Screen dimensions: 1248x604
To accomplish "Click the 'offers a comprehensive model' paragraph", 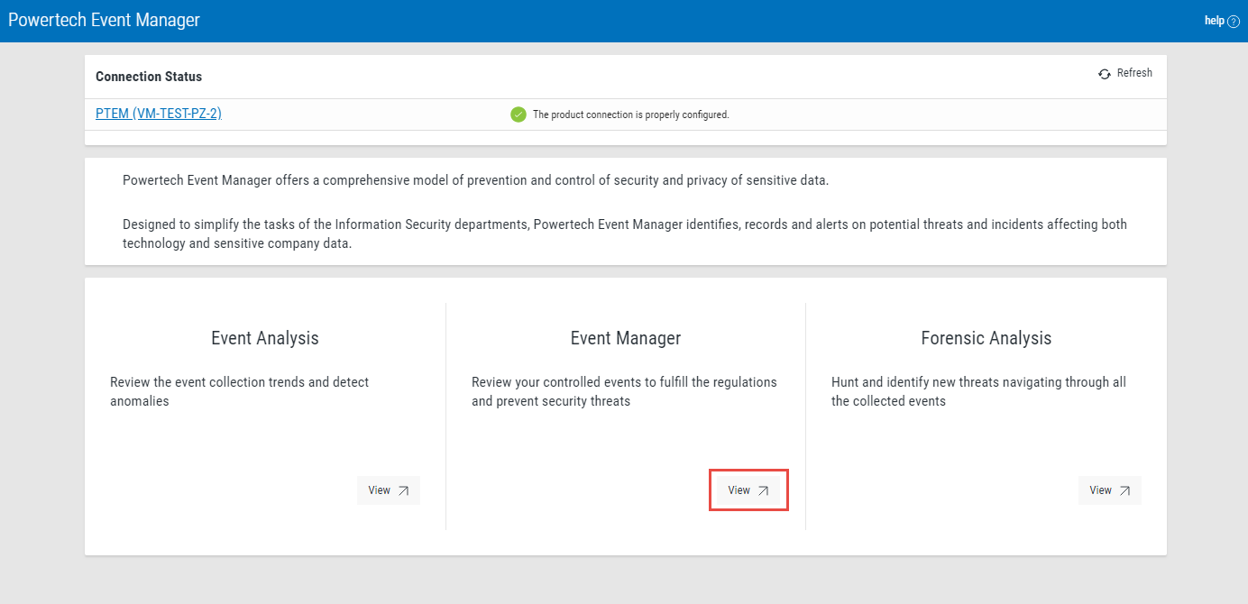I will [x=475, y=180].
